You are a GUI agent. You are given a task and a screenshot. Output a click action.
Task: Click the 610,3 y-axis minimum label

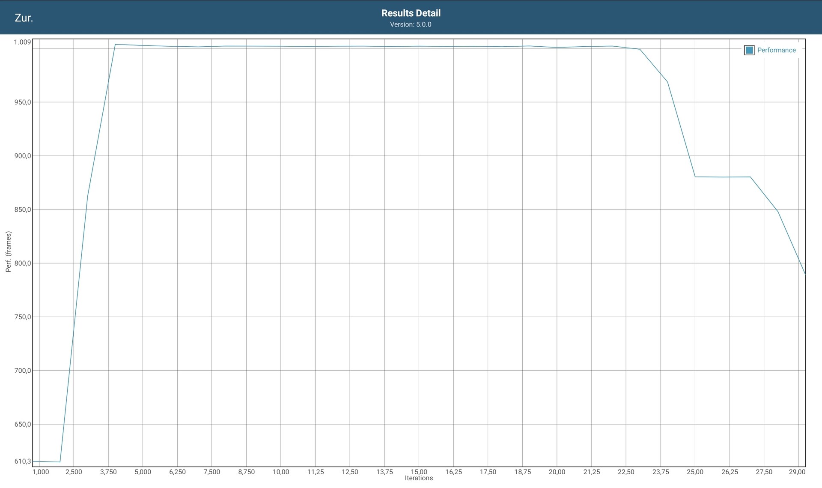23,461
